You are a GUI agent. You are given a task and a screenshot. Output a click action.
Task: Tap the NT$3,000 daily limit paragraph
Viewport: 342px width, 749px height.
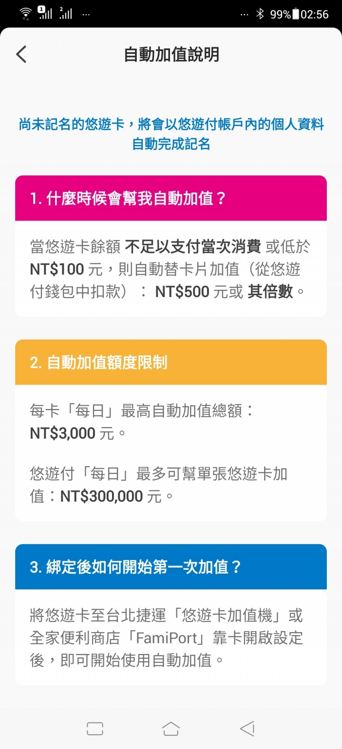[x=142, y=422]
